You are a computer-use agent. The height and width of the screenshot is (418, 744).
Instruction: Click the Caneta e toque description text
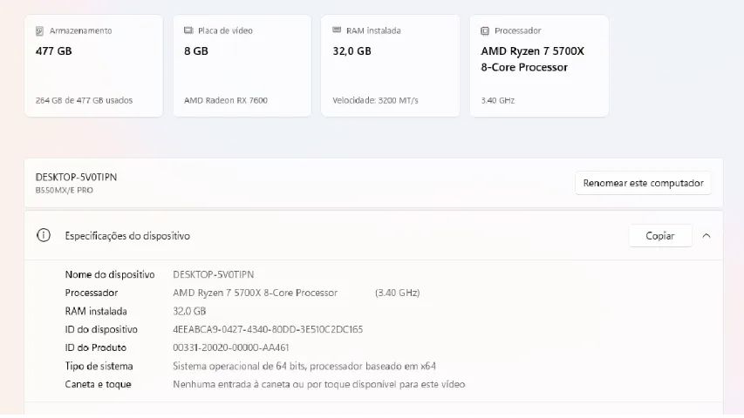[318, 384]
